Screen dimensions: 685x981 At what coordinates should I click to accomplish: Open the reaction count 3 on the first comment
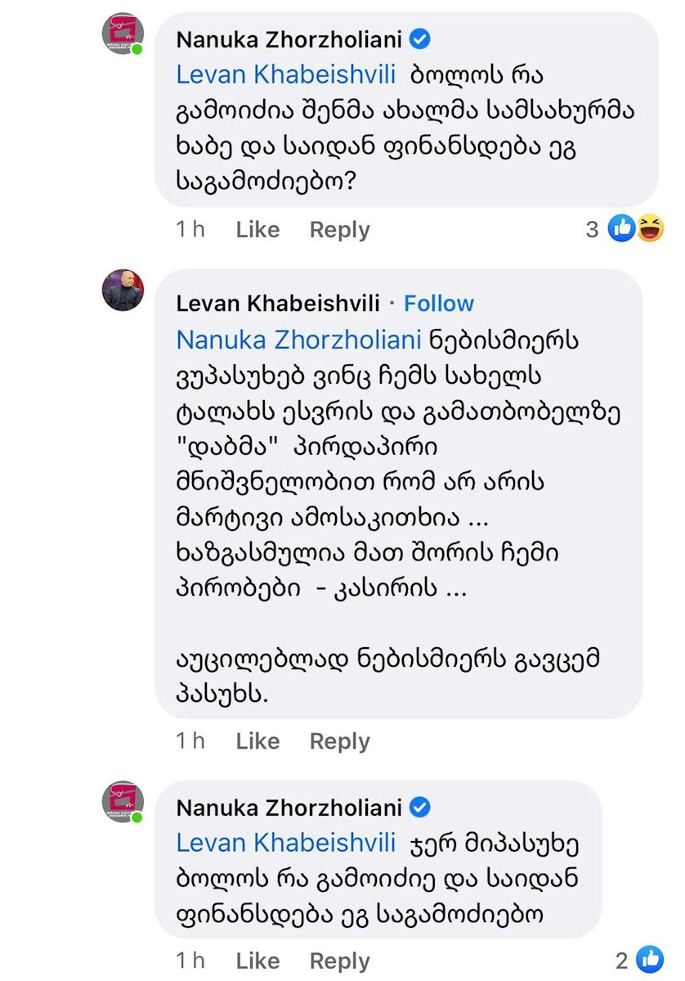tap(593, 230)
